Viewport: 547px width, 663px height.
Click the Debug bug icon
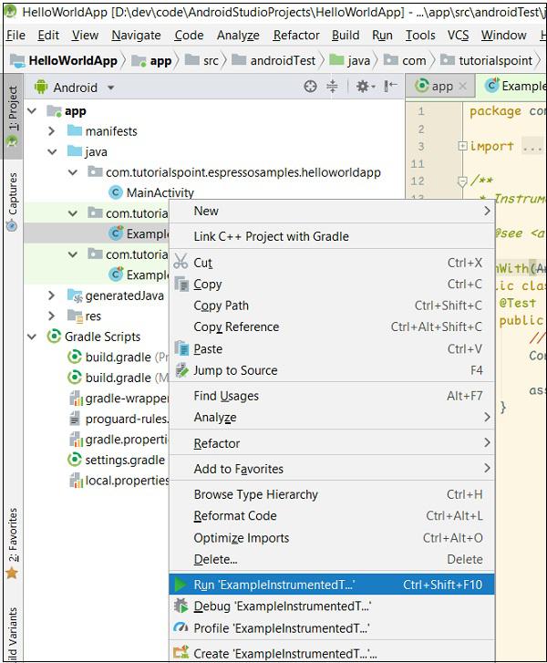point(181,606)
